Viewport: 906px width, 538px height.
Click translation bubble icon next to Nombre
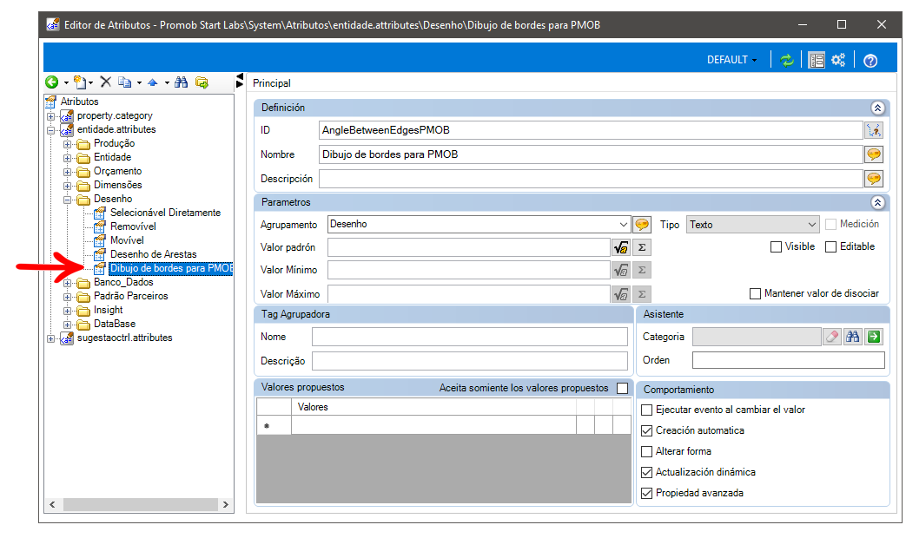874,154
